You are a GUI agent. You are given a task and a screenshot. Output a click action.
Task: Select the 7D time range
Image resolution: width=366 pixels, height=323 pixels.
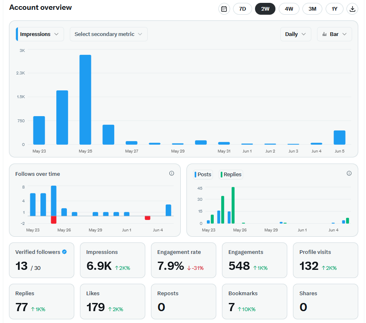pyautogui.click(x=242, y=9)
